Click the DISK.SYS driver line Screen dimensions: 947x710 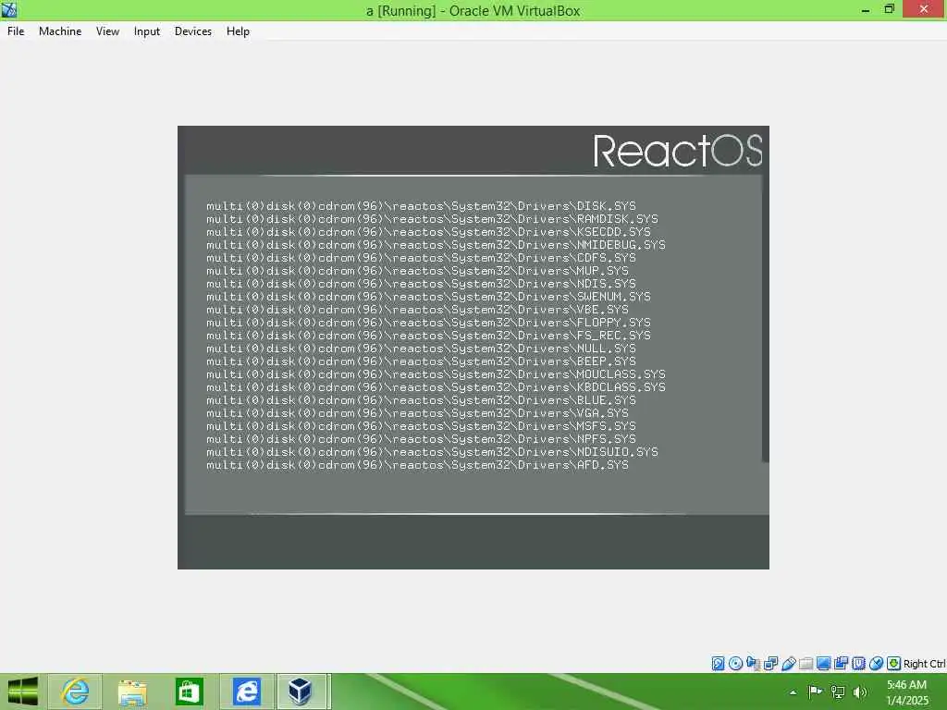coord(421,206)
